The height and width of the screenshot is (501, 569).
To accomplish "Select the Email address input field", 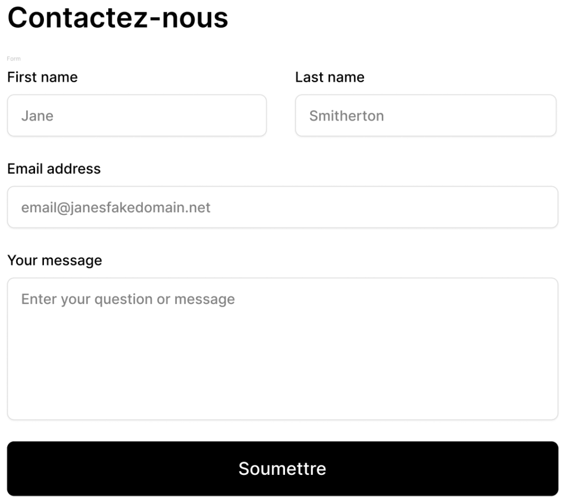I will (282, 207).
